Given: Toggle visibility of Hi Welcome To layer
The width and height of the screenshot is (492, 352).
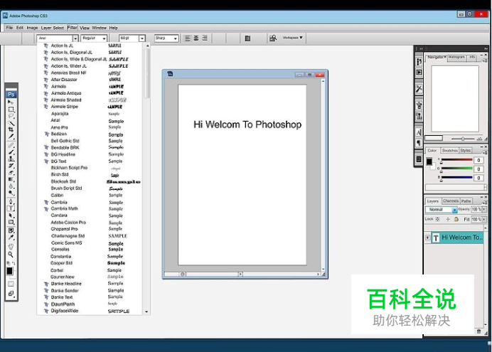Looking at the screenshot, I should click(427, 238).
